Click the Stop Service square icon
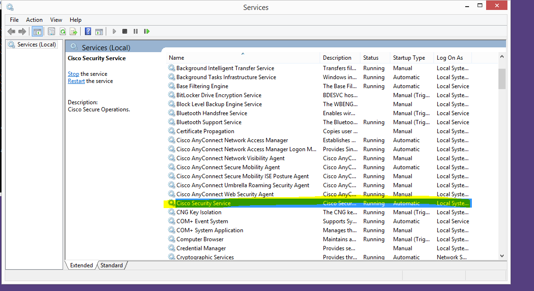This screenshot has height=291, width=534. tap(125, 31)
